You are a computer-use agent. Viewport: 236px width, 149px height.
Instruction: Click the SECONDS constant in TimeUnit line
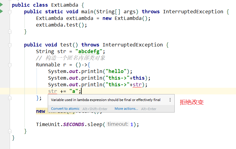[x=74, y=124]
